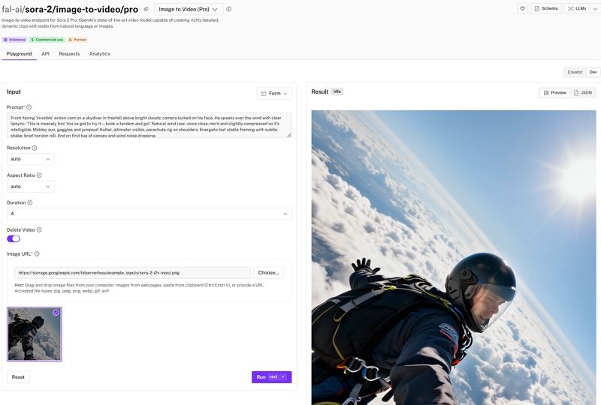Open the Aspect Ratio auto dropdown

pyautogui.click(x=31, y=187)
